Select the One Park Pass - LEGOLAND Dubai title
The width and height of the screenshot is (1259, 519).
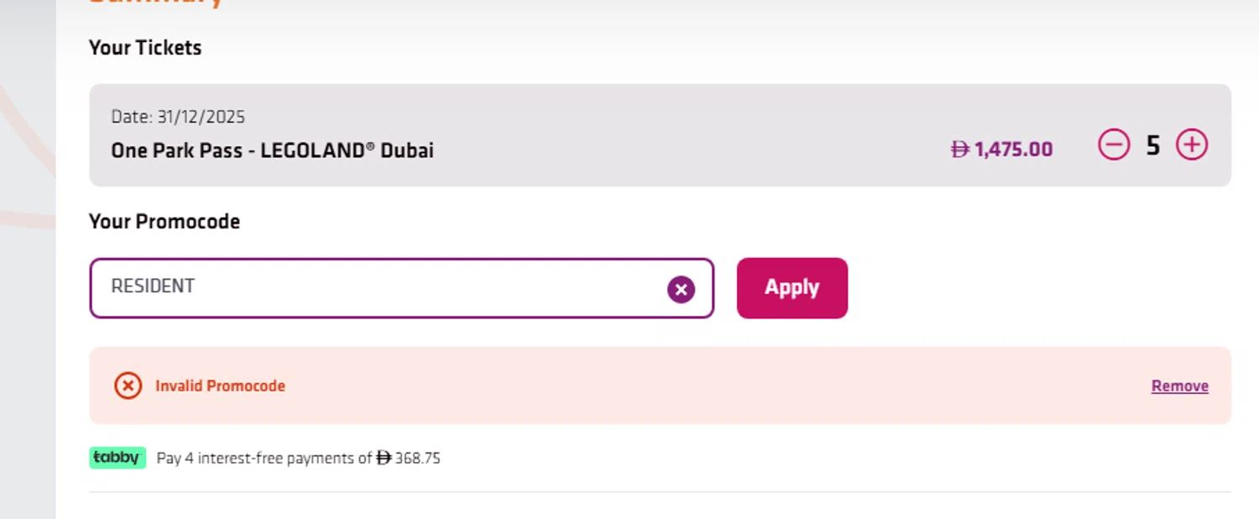tap(272, 151)
